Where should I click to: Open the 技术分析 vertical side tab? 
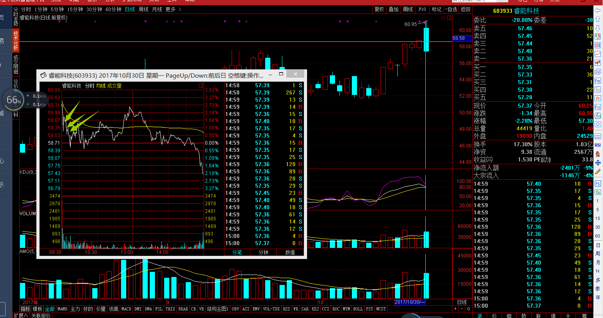coord(16,40)
